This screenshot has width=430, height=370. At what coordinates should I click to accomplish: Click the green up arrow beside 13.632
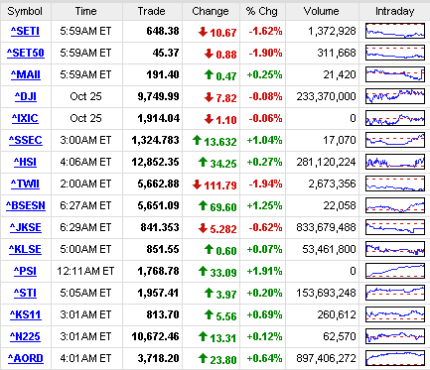point(197,140)
